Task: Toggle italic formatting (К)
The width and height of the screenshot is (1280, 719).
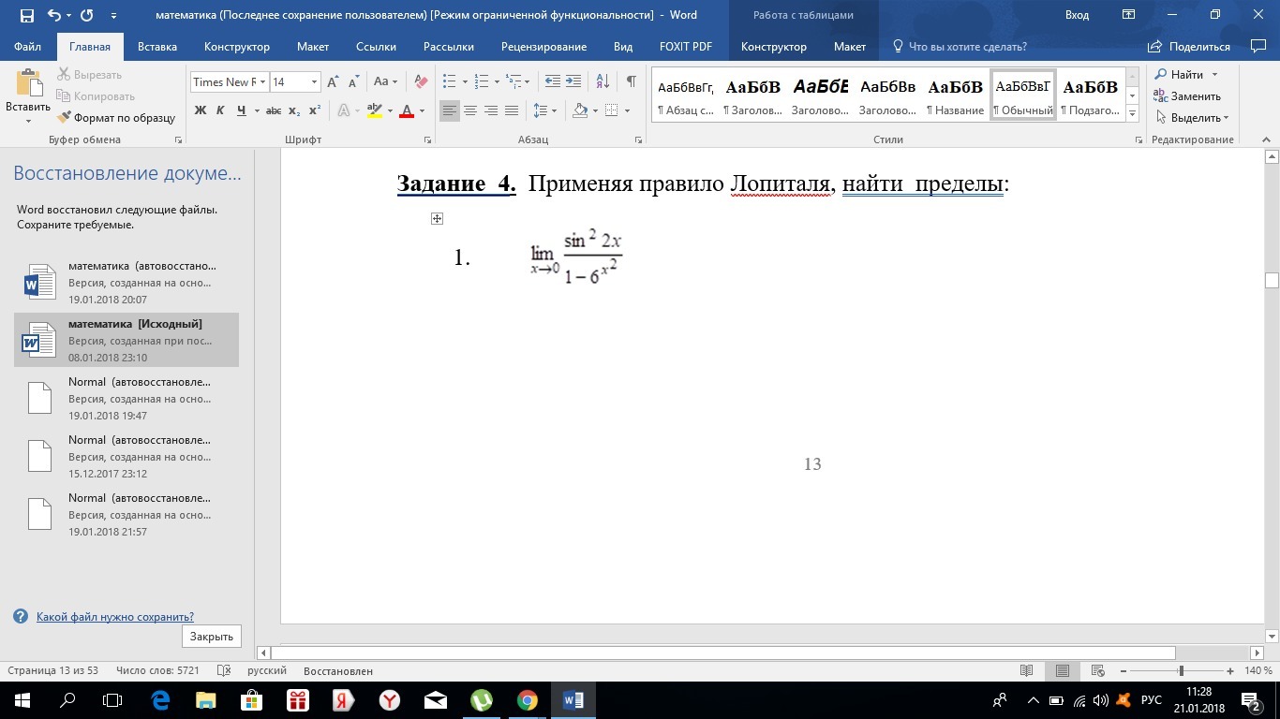Action: 220,110
